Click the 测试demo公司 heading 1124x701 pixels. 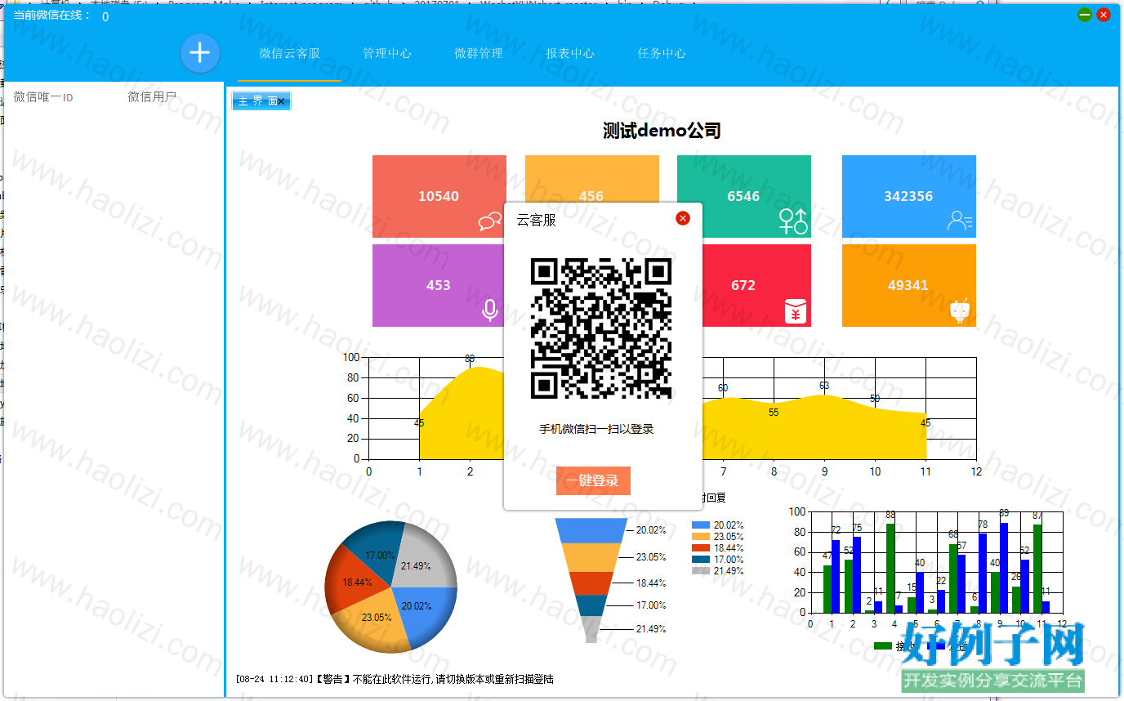[662, 131]
